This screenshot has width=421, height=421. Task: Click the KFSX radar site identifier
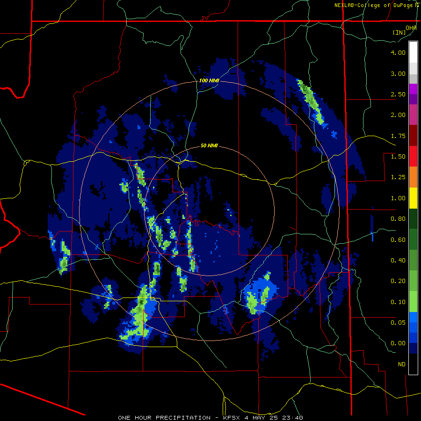pyautogui.click(x=232, y=418)
